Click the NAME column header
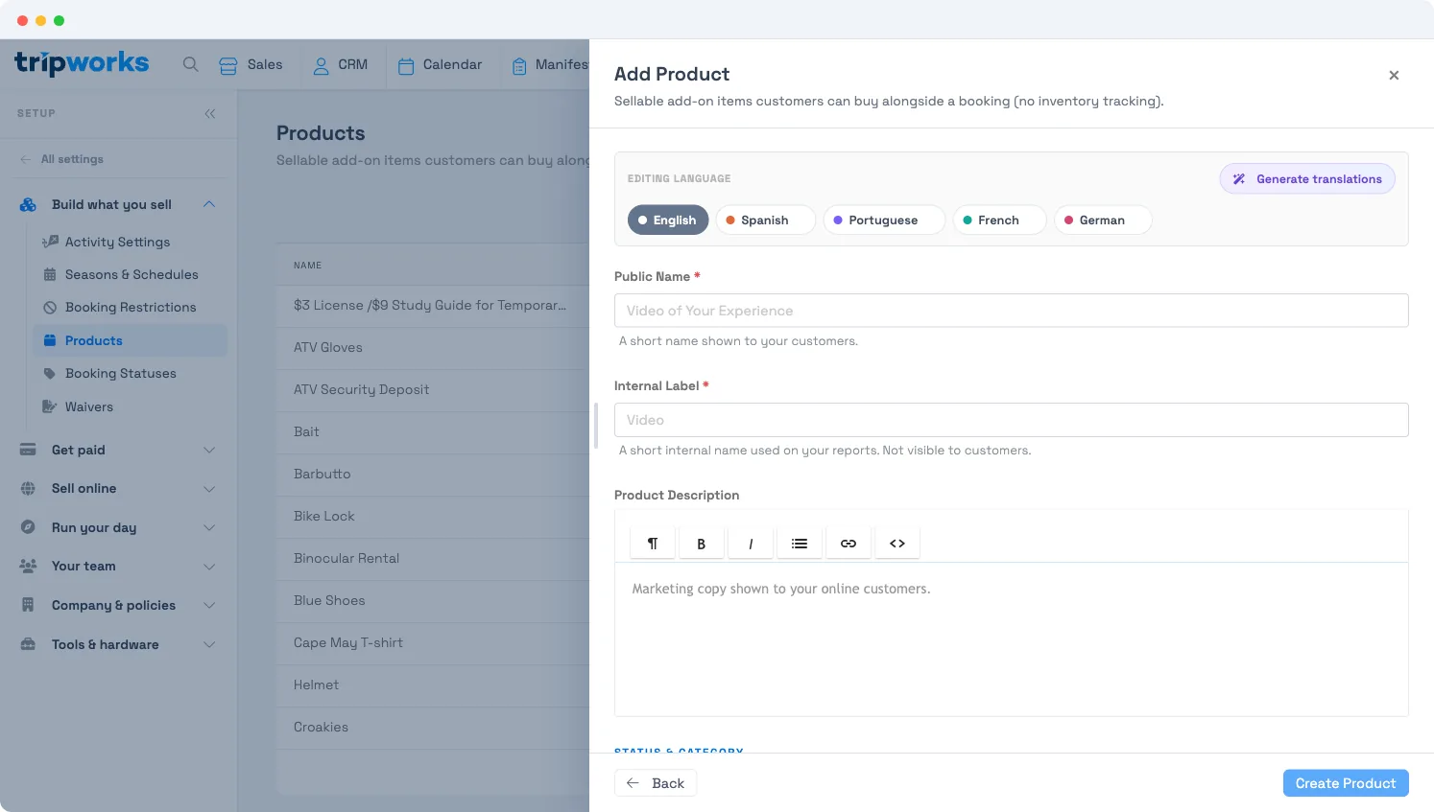 tap(308, 266)
